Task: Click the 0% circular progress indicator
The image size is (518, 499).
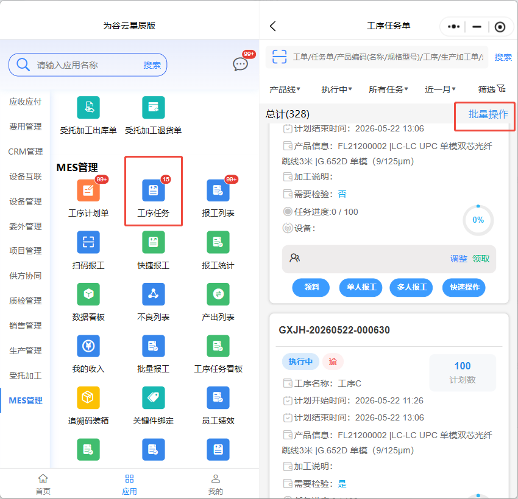Action: tap(478, 220)
